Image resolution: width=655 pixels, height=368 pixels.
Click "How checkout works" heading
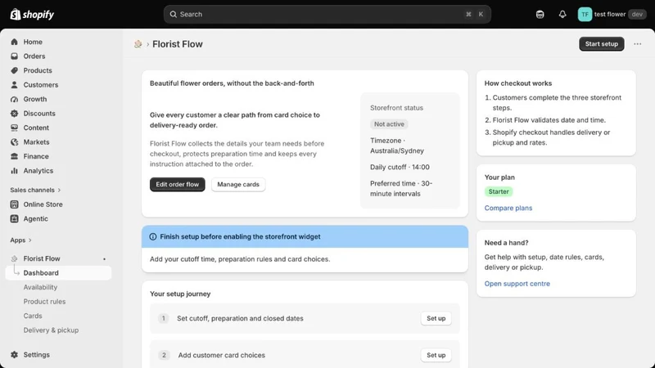518,83
